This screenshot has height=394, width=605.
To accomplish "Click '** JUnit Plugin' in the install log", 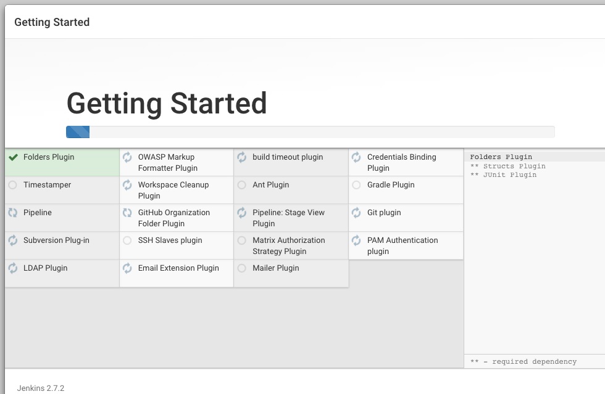I will point(504,175).
